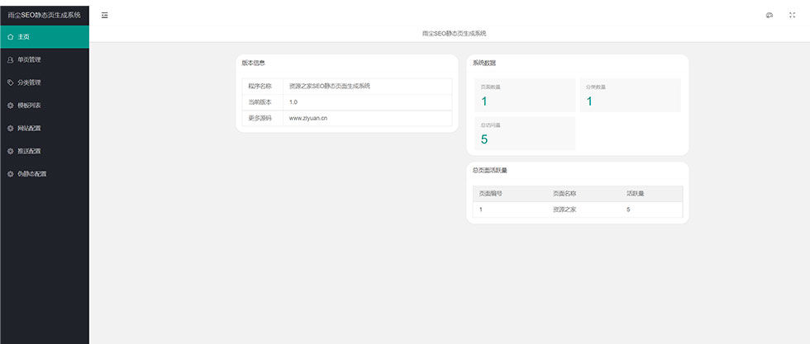This screenshot has width=810, height=344.
Task: Click the 分类数量 statistics card
Action: click(x=630, y=95)
